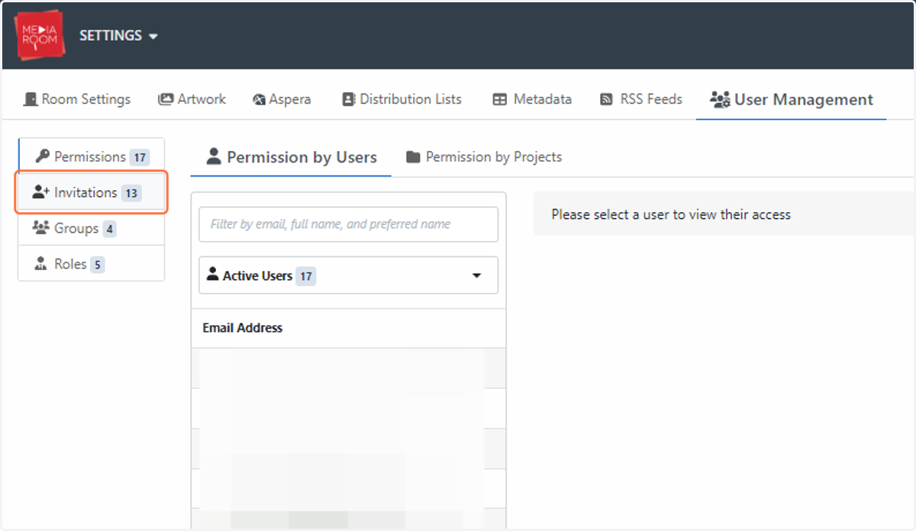This screenshot has width=916, height=531.
Task: Open the RSS Feeds tab
Action: point(641,99)
